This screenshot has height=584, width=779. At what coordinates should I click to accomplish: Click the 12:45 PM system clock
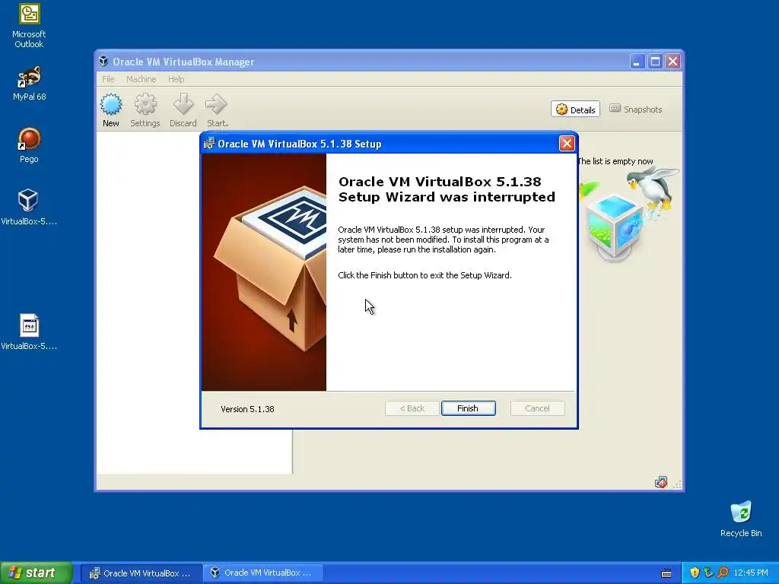[751, 573]
